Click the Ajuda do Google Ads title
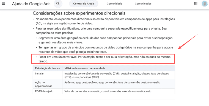Viewport: 209px width, 106px height. pos(31,4)
